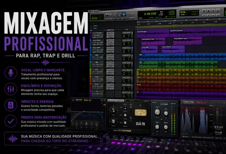This screenshot has width=226, height=154.
Task: Click the checkmark icon beside Pronta para Masterização
Action: 11,121
